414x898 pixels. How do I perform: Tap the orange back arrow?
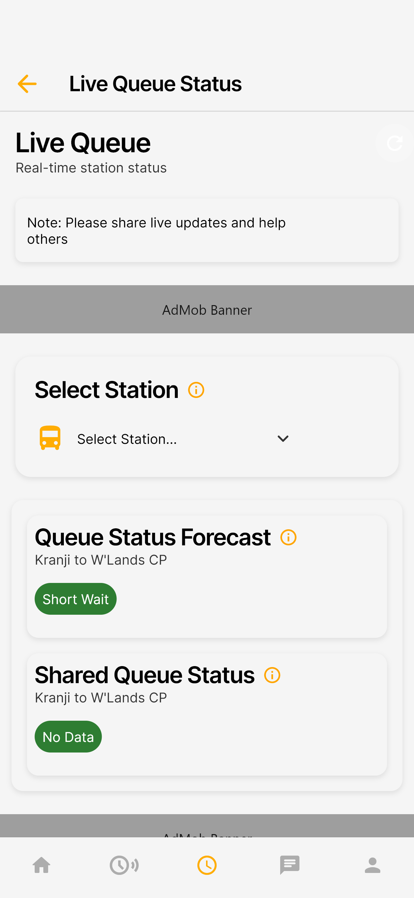(27, 84)
